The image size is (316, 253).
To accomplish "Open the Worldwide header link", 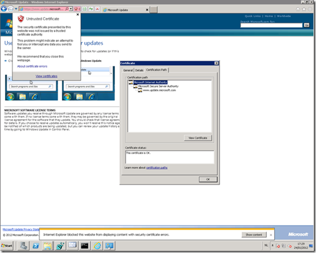I will click(x=284, y=16).
